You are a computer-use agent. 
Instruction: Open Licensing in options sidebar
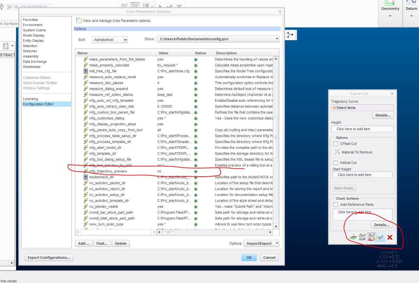30,99
